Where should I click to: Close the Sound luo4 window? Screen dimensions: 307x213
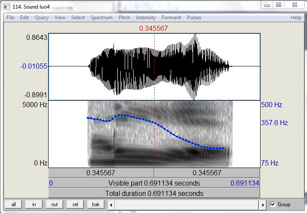point(295,5)
